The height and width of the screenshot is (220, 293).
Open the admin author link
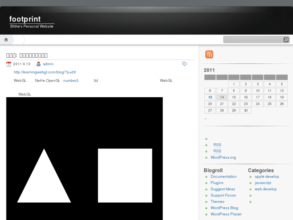pos(48,64)
